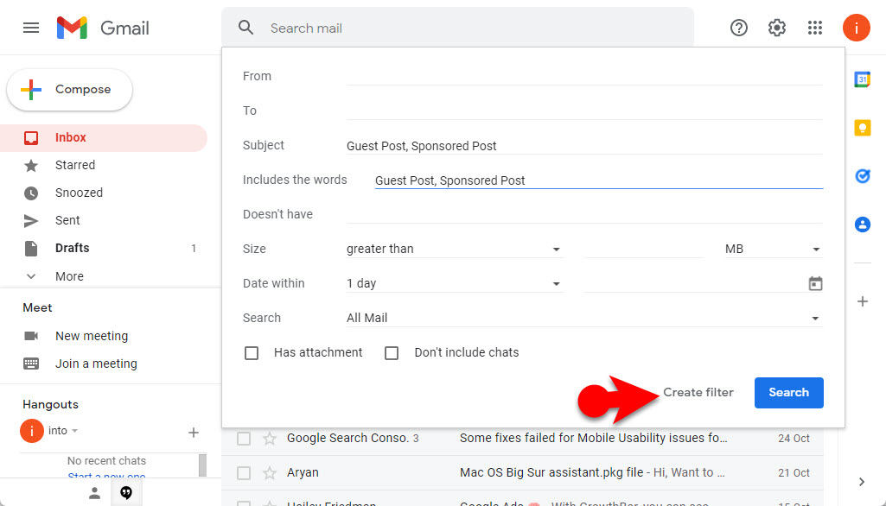Click the Start a new one link
Image resolution: width=886 pixels, height=506 pixels.
107,477
